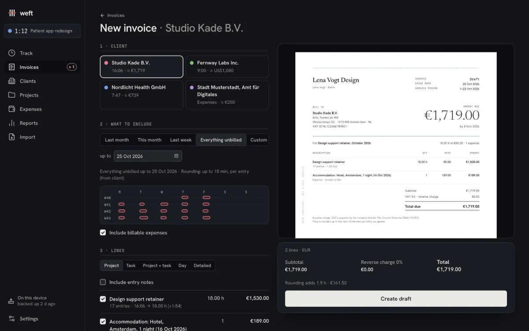
Task: Toggle Include billable expenses checkbox
Action: (103, 233)
